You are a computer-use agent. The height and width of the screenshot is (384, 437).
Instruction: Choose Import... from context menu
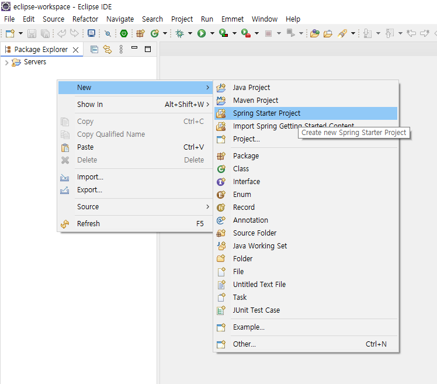tap(135, 177)
